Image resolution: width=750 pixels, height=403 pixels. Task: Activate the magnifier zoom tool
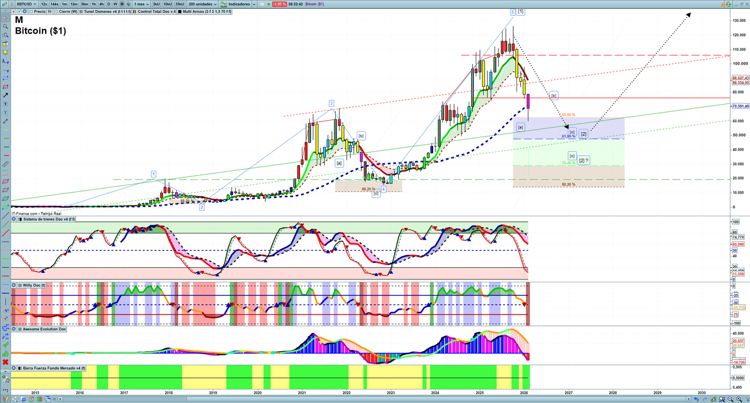[x=5, y=27]
